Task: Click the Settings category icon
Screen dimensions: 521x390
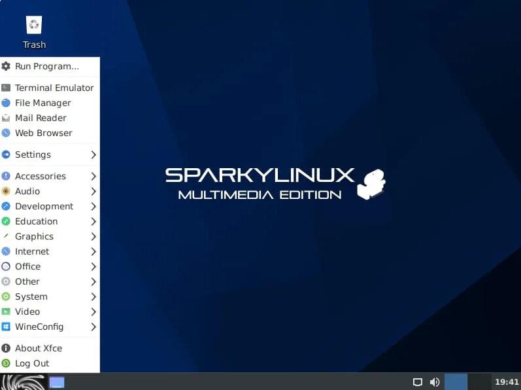Action: coord(6,154)
